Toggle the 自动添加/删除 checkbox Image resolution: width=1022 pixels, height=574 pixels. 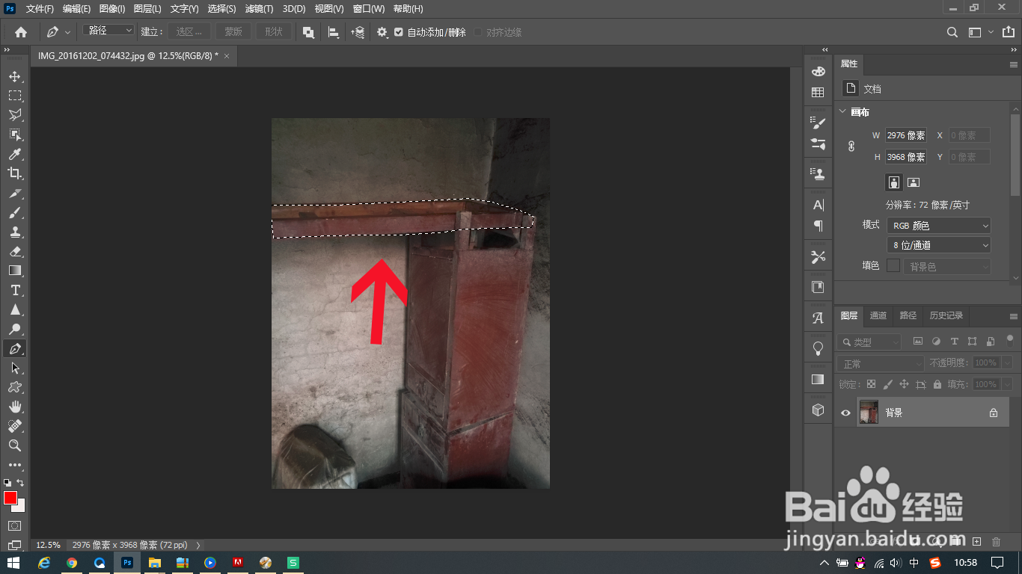399,32
